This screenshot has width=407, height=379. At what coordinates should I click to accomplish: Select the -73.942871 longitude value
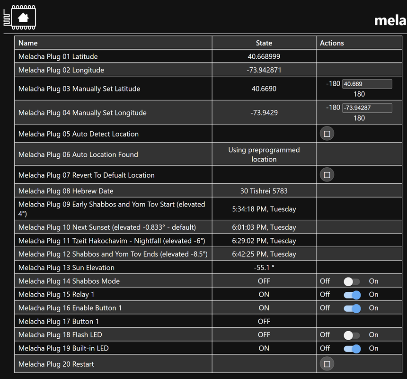(x=264, y=70)
